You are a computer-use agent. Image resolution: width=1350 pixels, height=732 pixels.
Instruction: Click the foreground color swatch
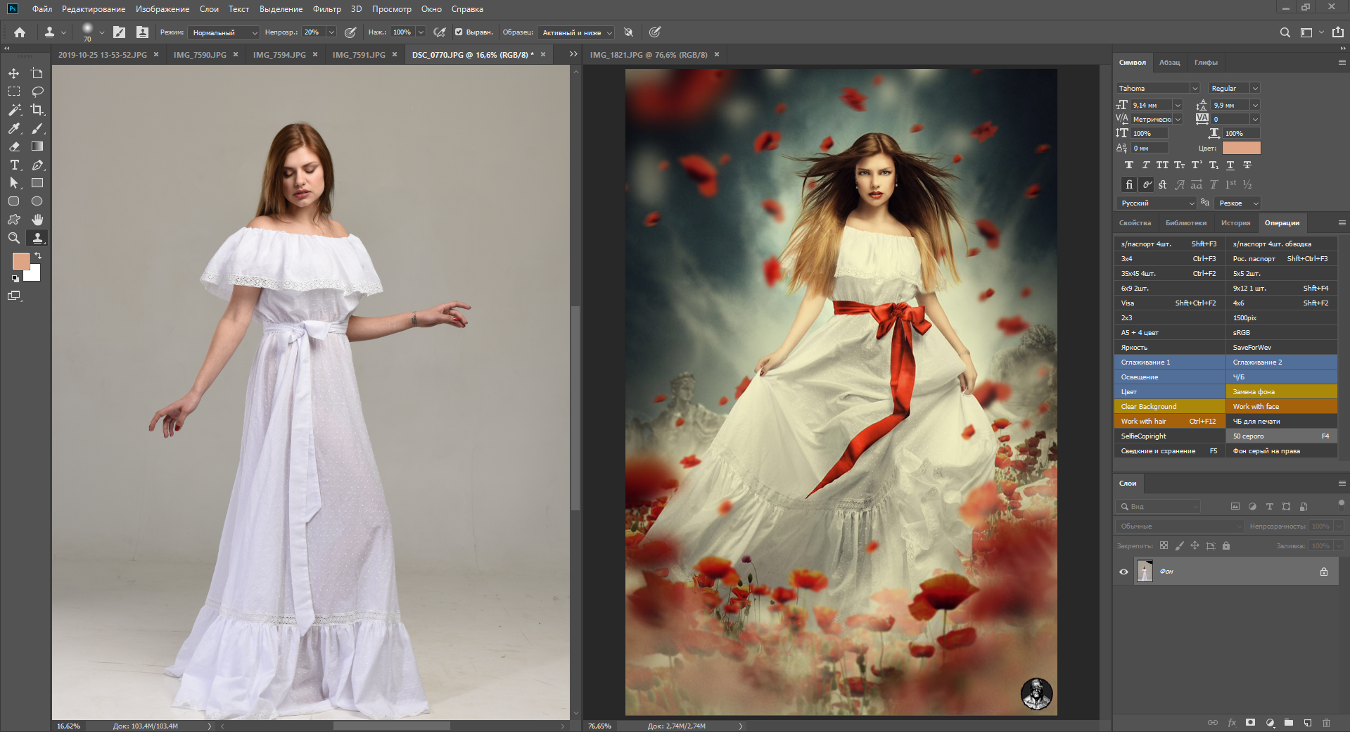click(x=20, y=261)
